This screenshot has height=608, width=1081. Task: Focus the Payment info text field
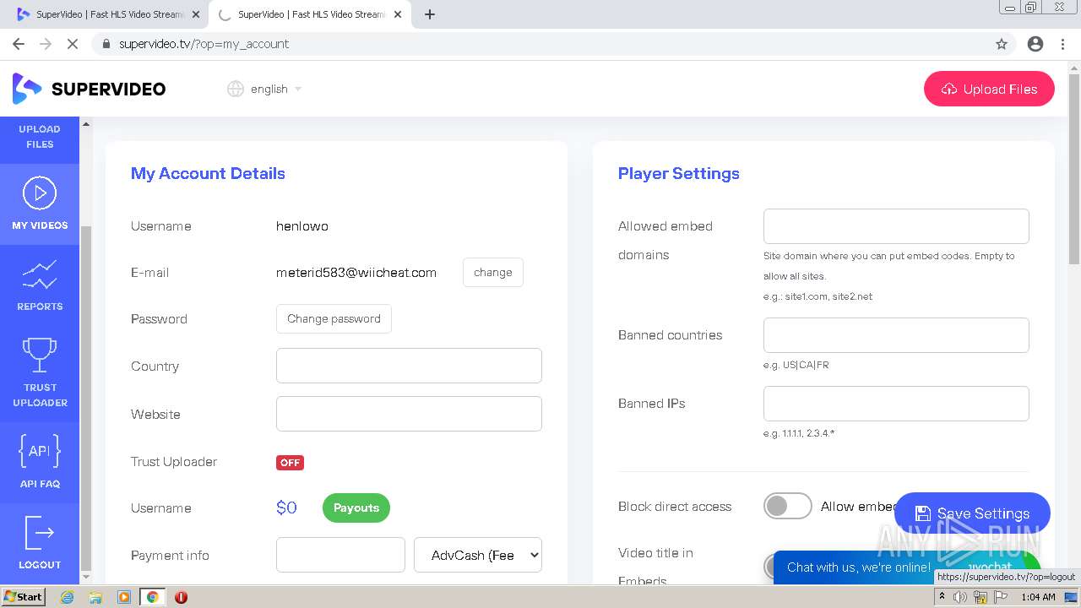(340, 555)
